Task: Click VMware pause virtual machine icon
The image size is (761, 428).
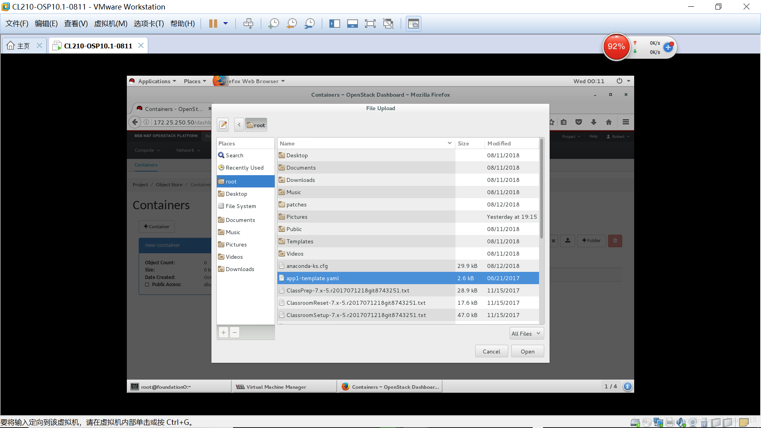Action: click(213, 24)
